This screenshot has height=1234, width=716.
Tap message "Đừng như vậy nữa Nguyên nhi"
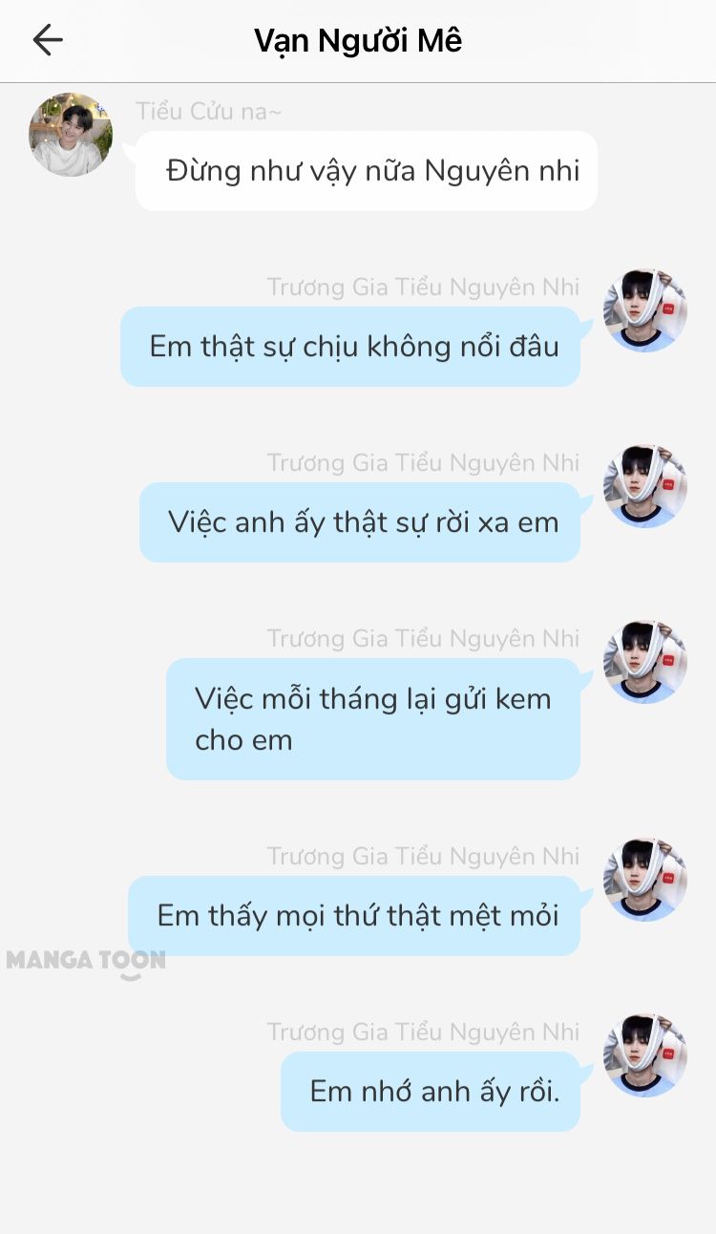(367, 171)
